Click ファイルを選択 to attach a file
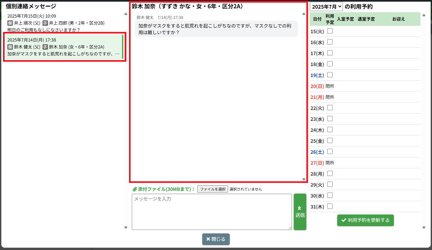The width and height of the screenshot is (432, 250). pyautogui.click(x=213, y=189)
